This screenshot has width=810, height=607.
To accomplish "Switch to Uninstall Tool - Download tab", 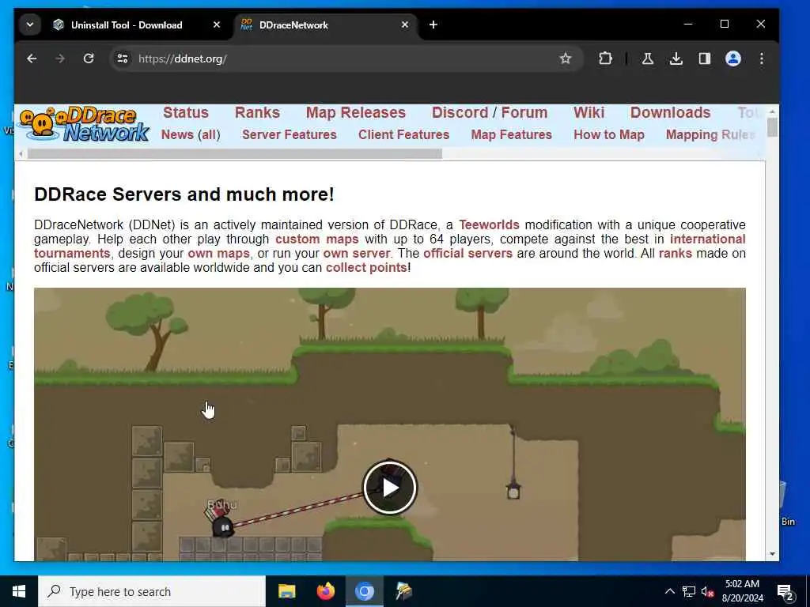I will (x=127, y=25).
